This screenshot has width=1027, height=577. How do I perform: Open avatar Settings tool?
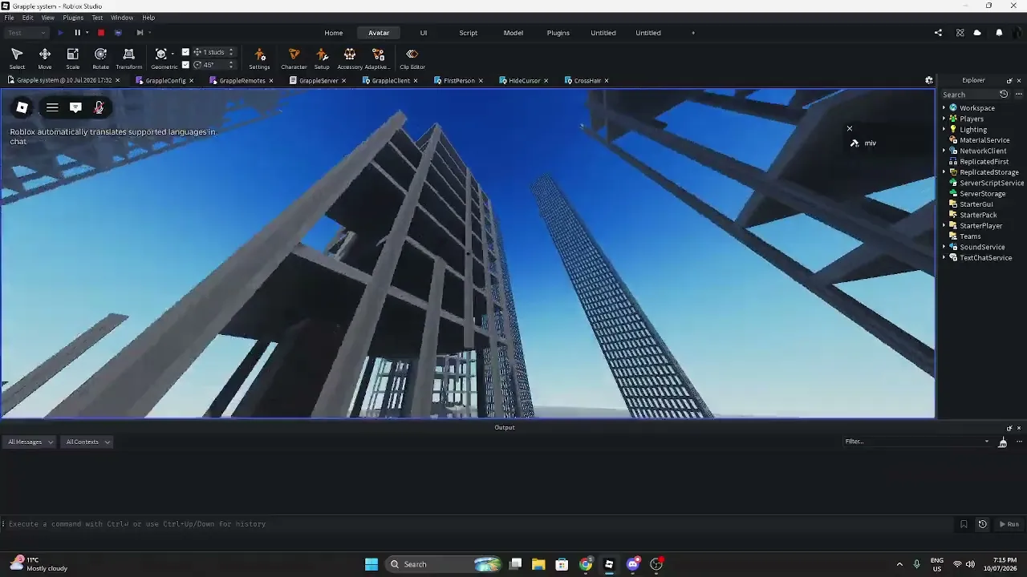pyautogui.click(x=259, y=59)
